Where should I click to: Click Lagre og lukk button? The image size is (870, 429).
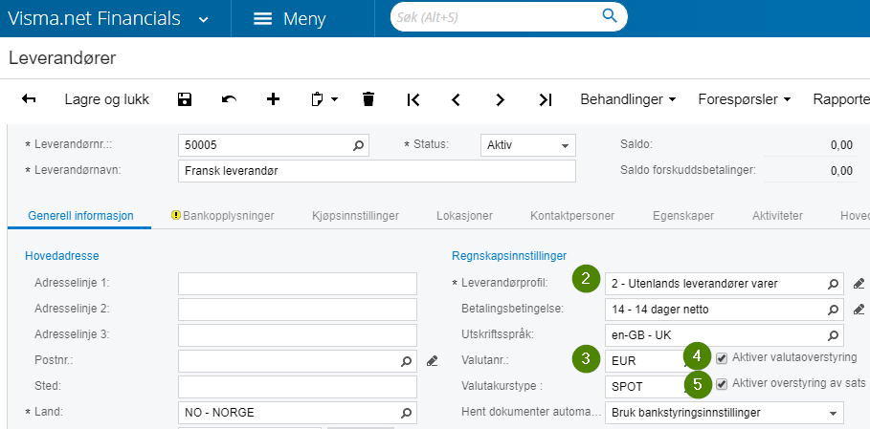pyautogui.click(x=106, y=99)
